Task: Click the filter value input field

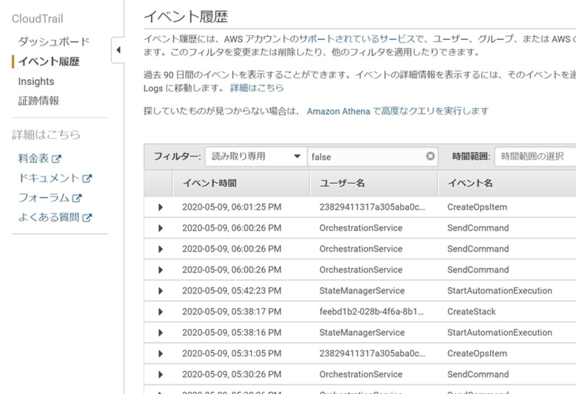Action: click(x=366, y=156)
